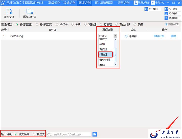Click the browse output folder icon
The height and width of the screenshot is (139, 182).
95,134
